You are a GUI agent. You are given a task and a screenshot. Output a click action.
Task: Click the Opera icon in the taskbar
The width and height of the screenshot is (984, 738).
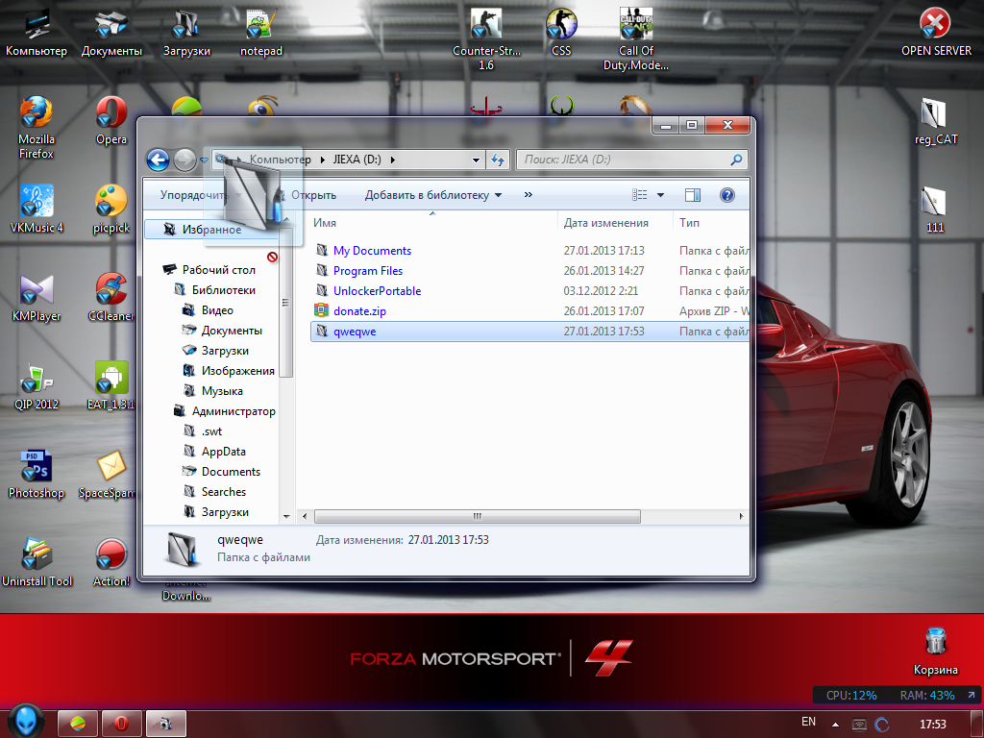click(x=123, y=723)
